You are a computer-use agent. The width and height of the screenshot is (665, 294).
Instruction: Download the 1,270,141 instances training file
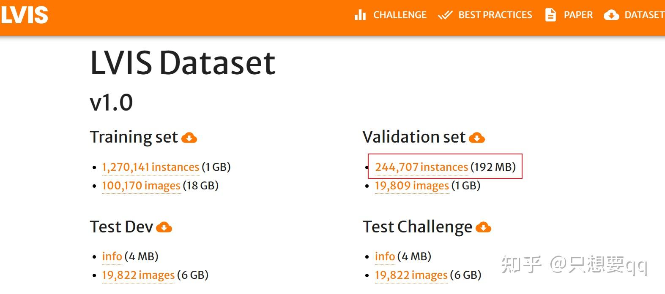point(151,167)
